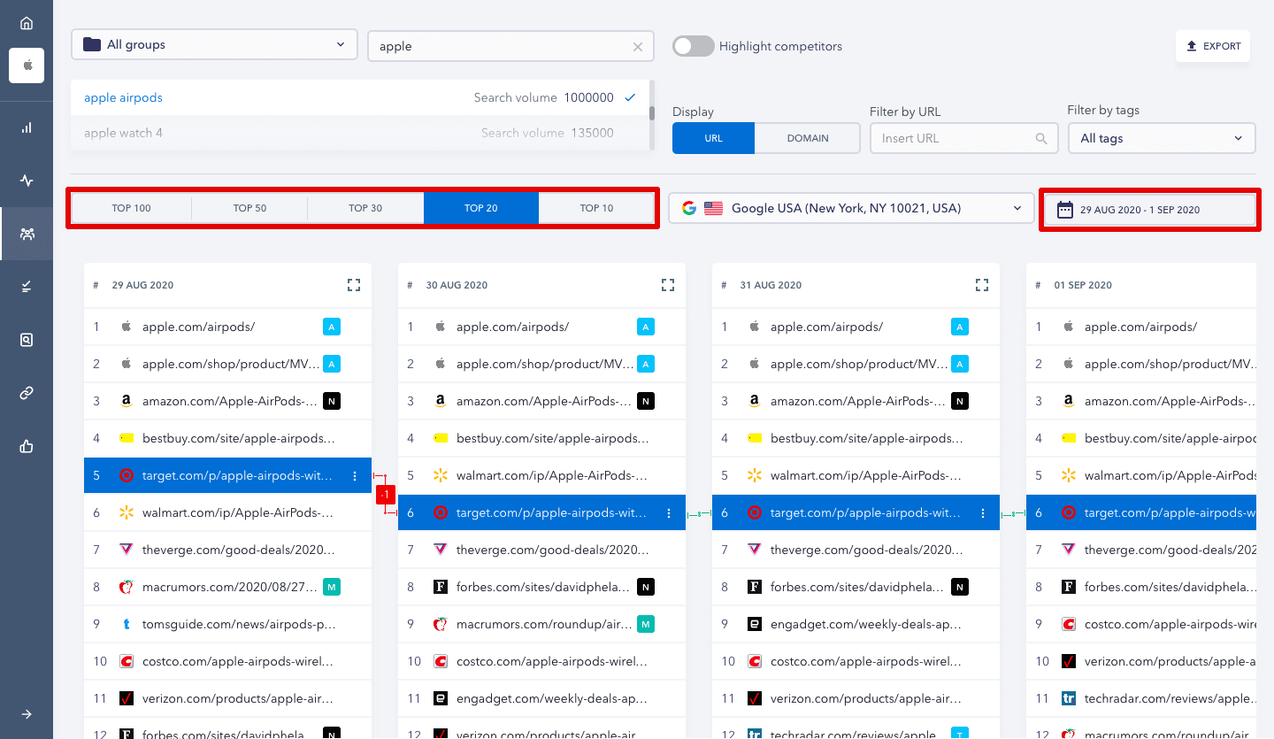
Task: Click the M tag on 29 Aug macrumors.com row
Action: click(x=332, y=587)
